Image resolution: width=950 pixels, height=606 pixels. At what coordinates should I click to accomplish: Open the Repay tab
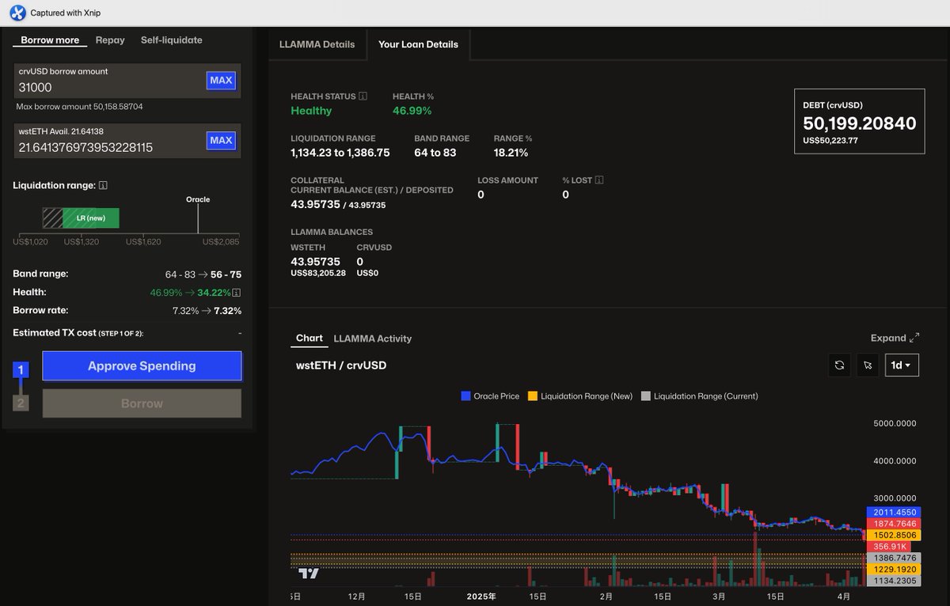click(x=110, y=40)
